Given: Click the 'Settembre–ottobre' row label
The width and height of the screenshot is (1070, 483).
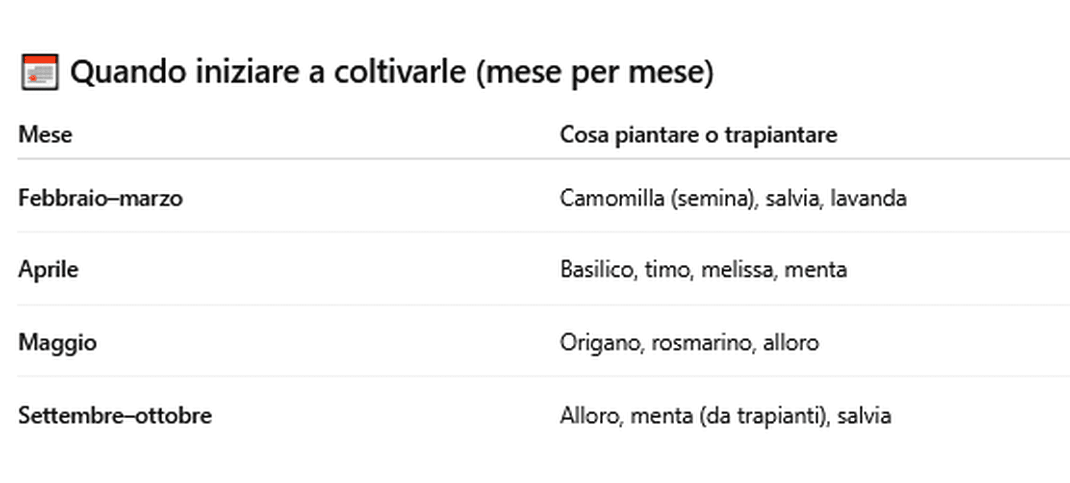Looking at the screenshot, I should tap(115, 416).
